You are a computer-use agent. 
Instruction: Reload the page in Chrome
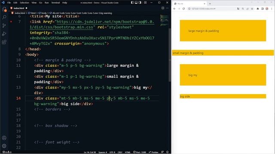183,9
